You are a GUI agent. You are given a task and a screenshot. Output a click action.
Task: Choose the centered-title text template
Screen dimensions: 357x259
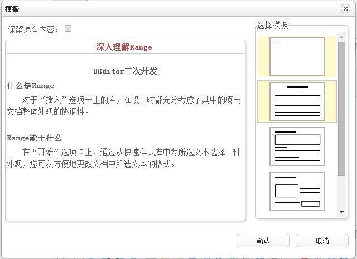coord(297,101)
